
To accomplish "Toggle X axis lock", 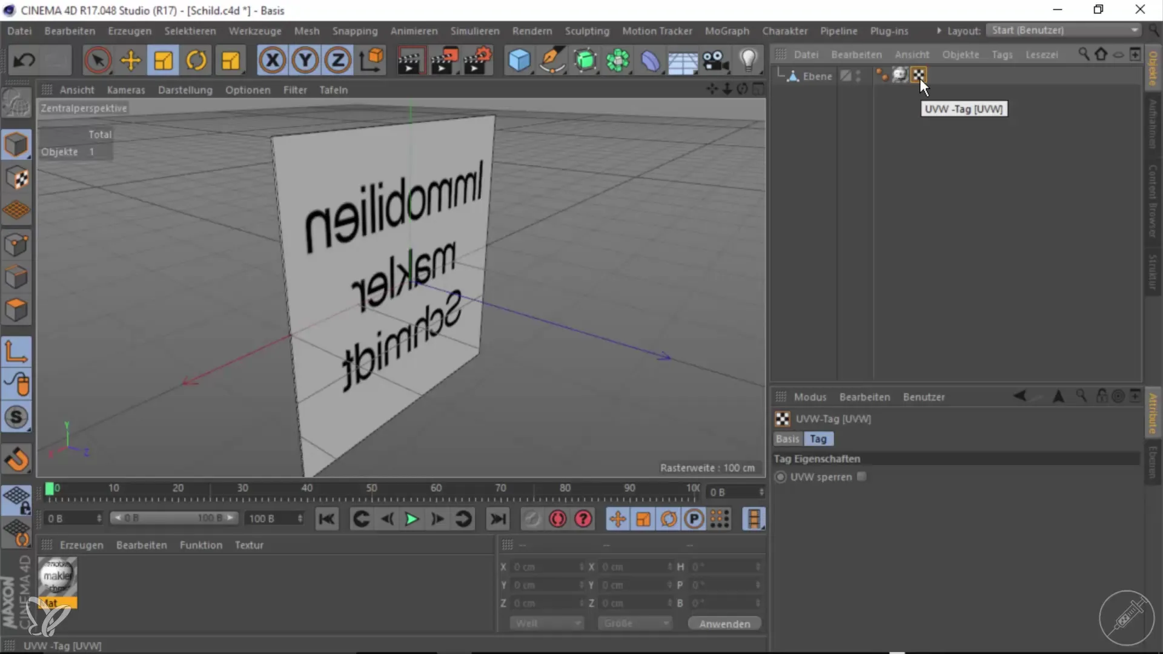I will coord(273,60).
